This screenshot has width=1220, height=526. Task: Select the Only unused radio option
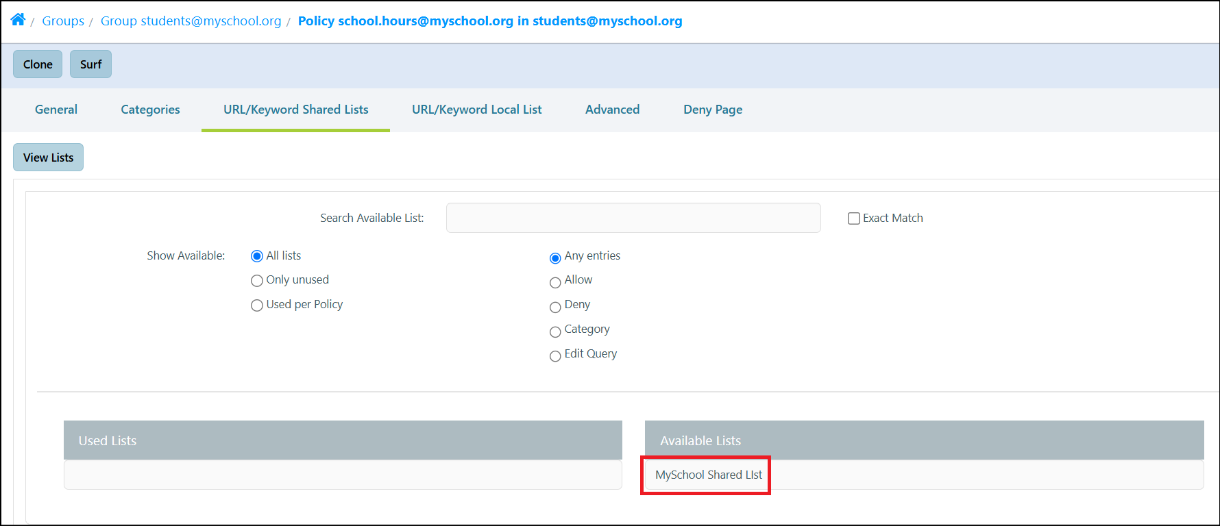coord(257,280)
